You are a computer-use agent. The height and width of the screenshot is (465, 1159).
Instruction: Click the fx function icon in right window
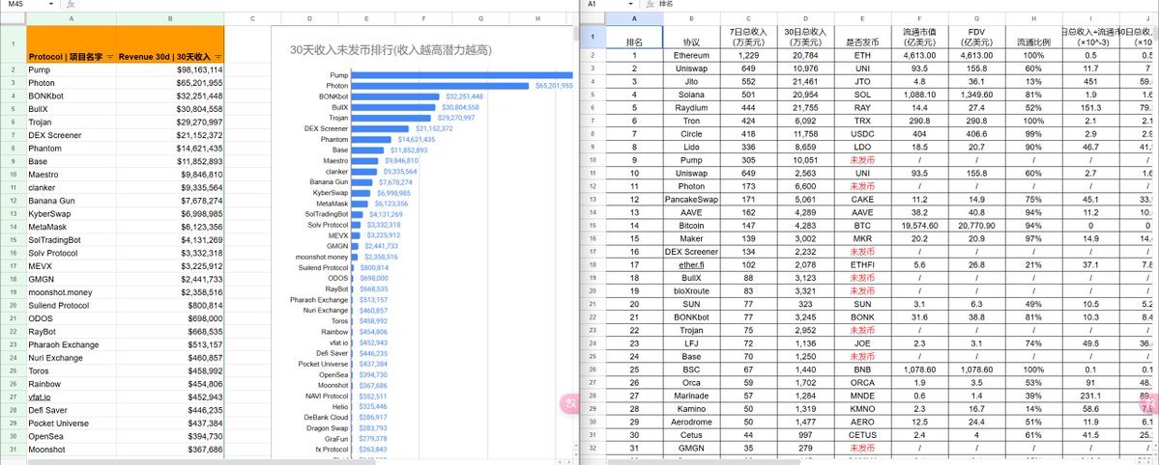coord(649,5)
